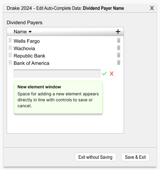This screenshot has height=170, width=160.
Task: Close the Edit Auto-Complete Data dialog
Action: click(152, 8)
